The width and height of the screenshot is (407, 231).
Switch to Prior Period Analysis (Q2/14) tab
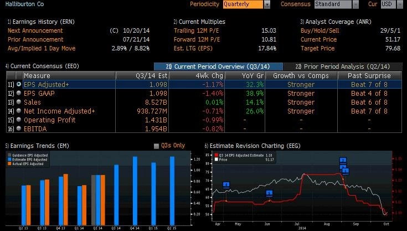(x=343, y=66)
